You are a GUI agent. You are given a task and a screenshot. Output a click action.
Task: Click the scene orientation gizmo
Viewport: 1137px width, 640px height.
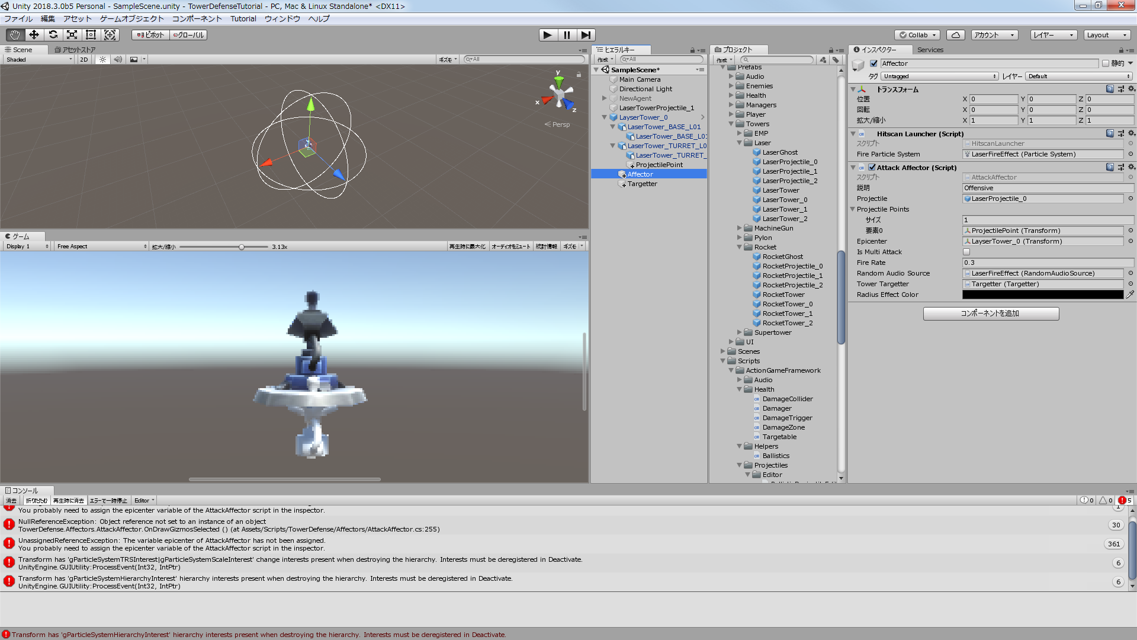pyautogui.click(x=558, y=95)
